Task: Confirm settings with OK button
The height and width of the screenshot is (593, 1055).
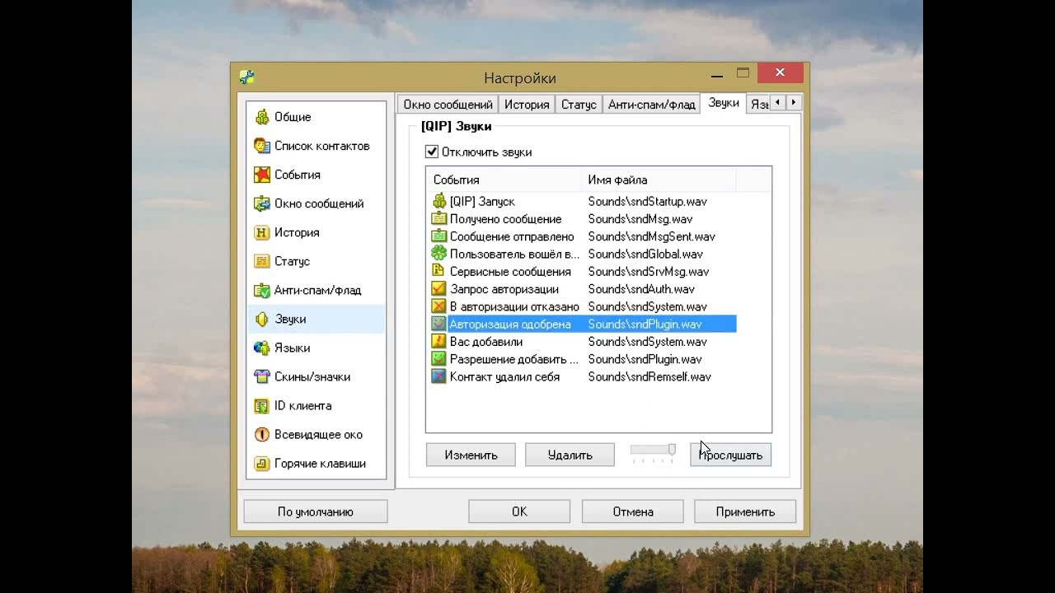Action: (x=519, y=511)
